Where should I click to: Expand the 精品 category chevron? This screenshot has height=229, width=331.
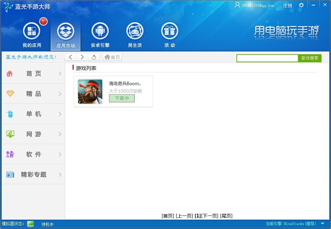click(60, 94)
